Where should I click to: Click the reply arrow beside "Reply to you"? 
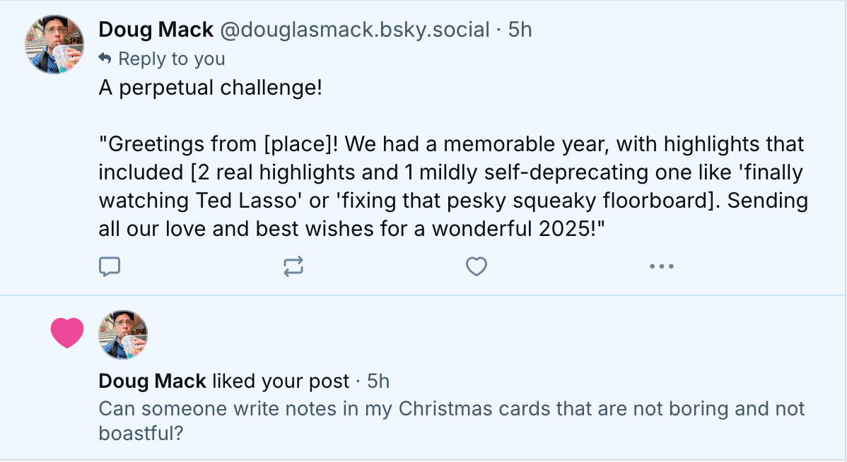click(x=105, y=58)
